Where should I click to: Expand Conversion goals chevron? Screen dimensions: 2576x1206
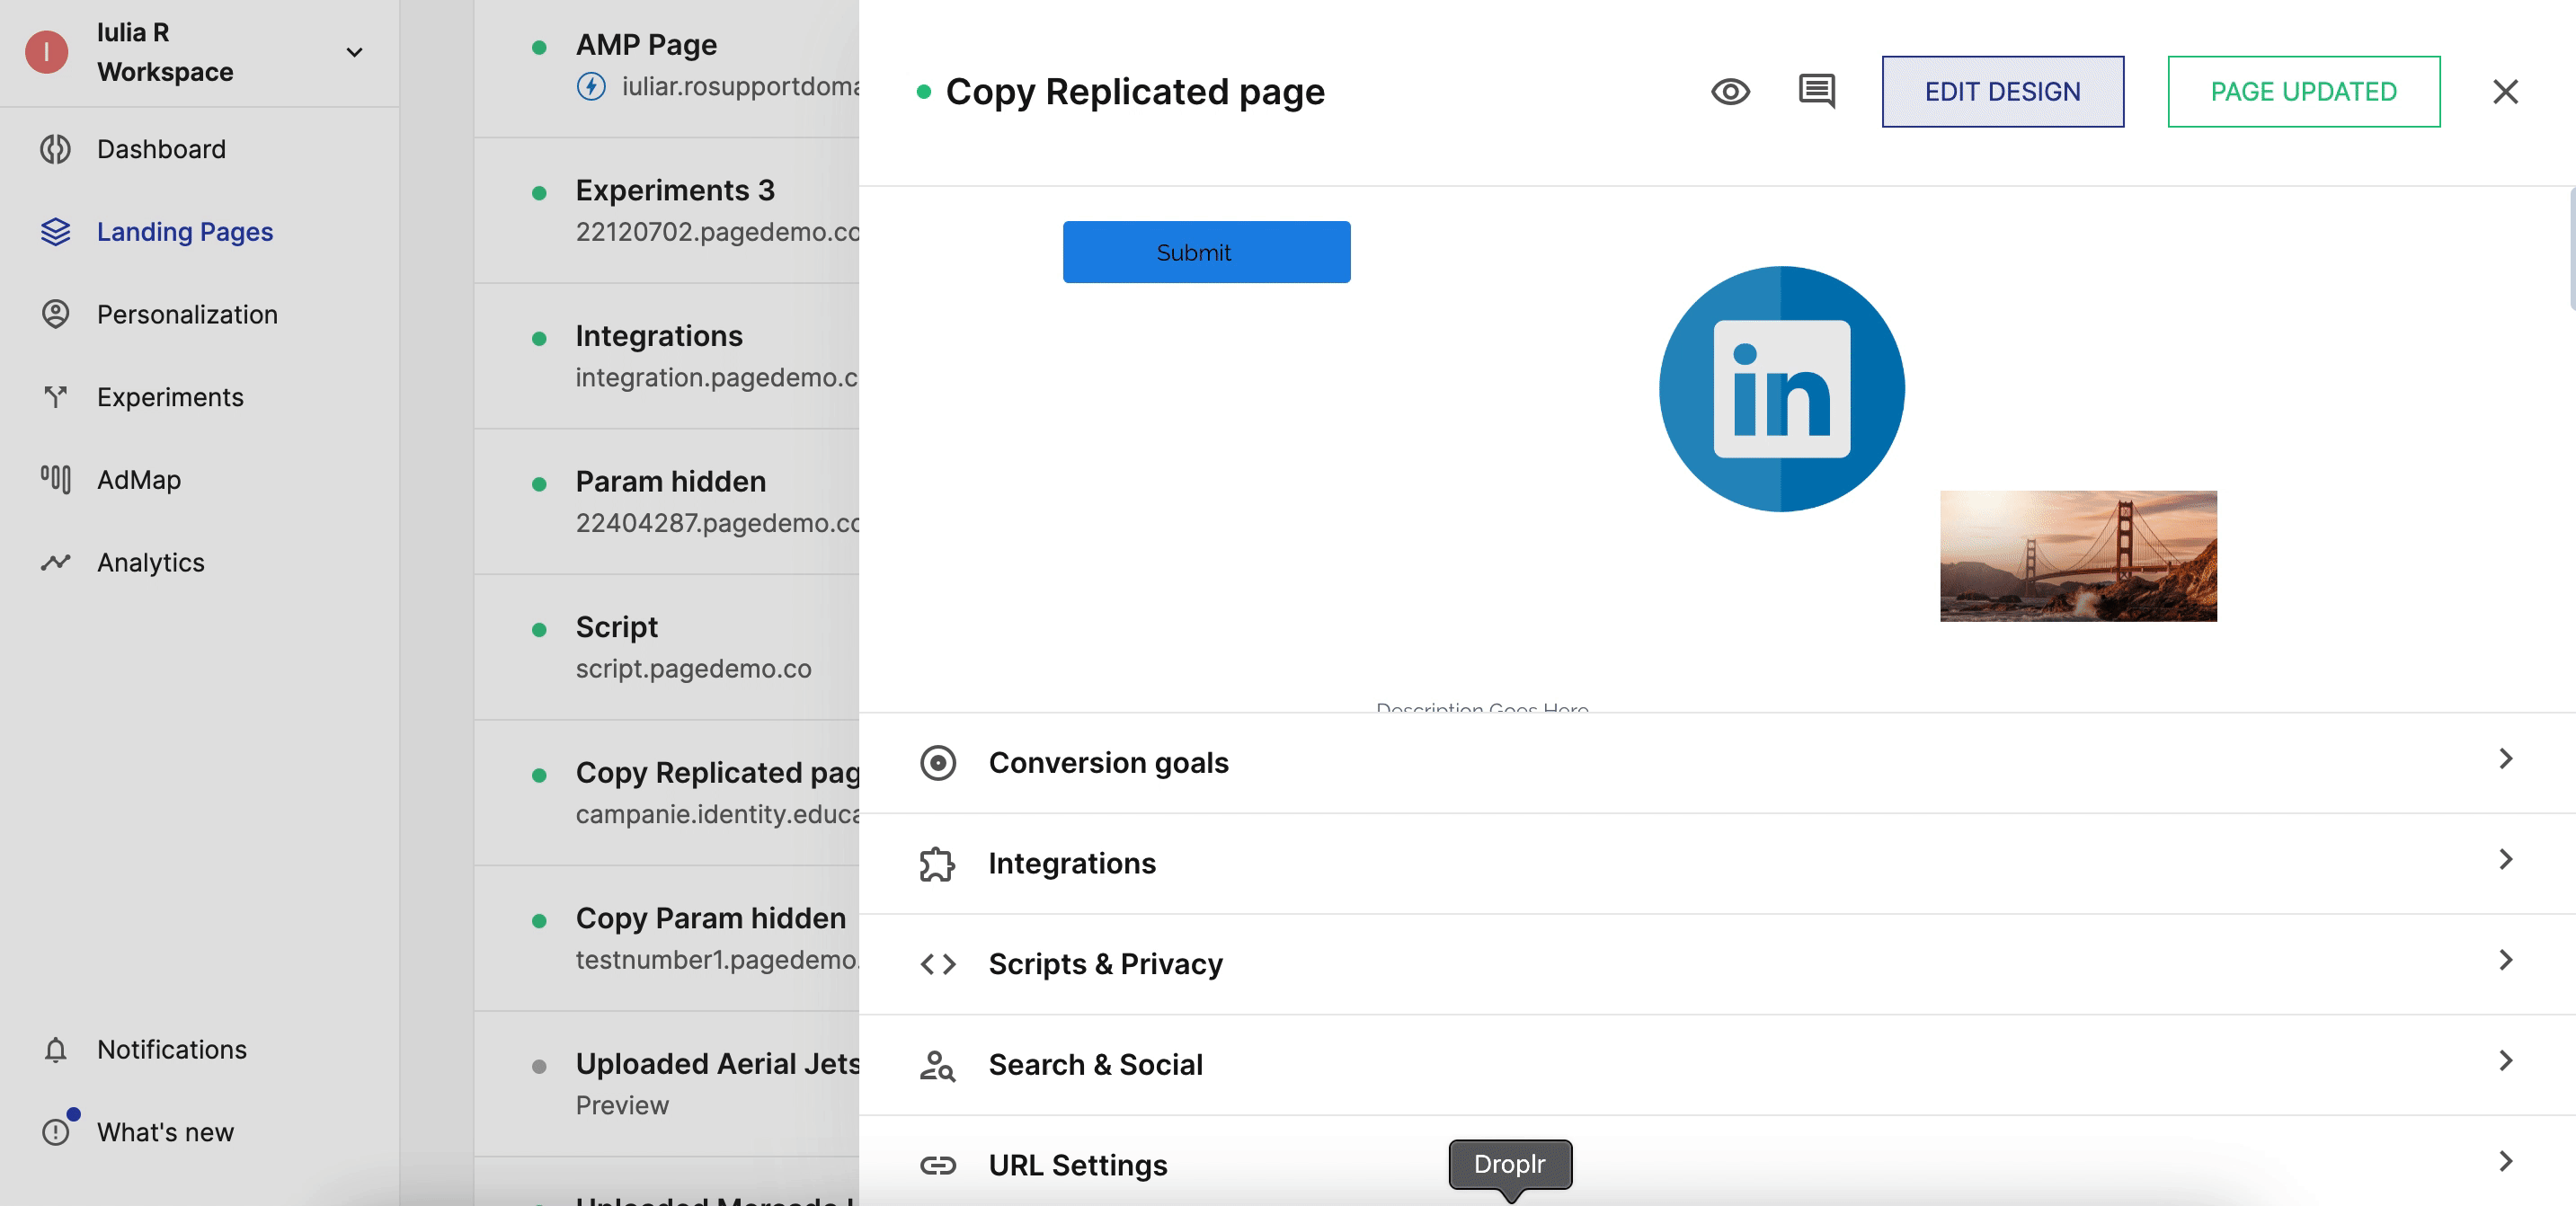[2505, 759]
